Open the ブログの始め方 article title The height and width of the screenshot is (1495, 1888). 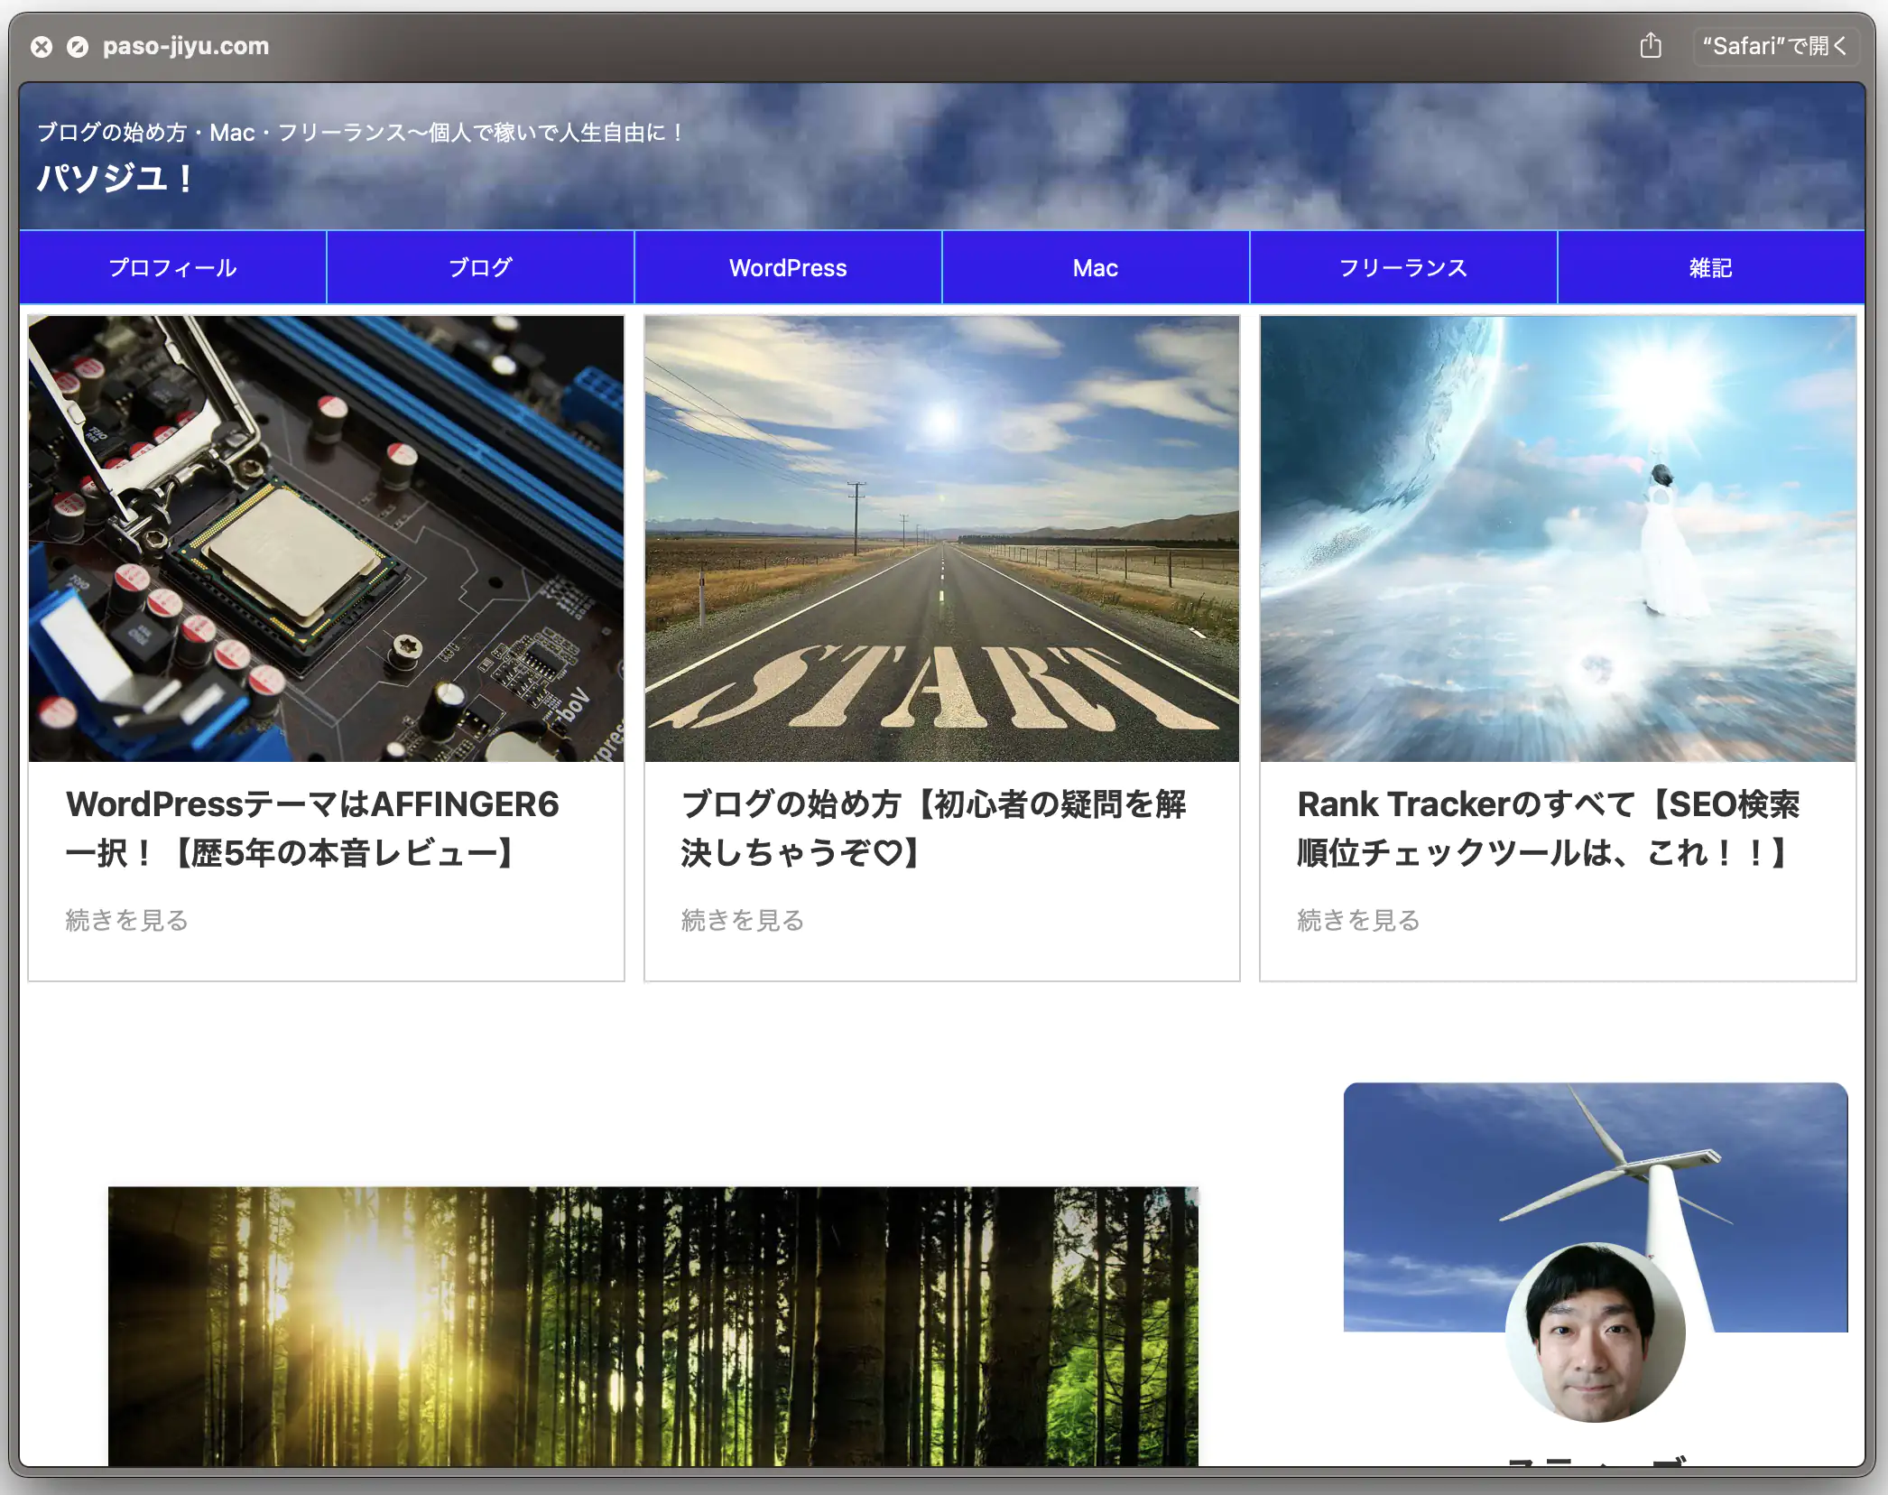pos(933,828)
